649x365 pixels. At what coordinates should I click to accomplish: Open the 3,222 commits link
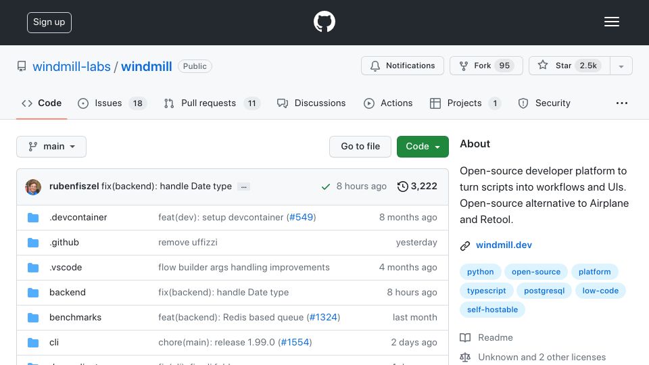tap(417, 187)
